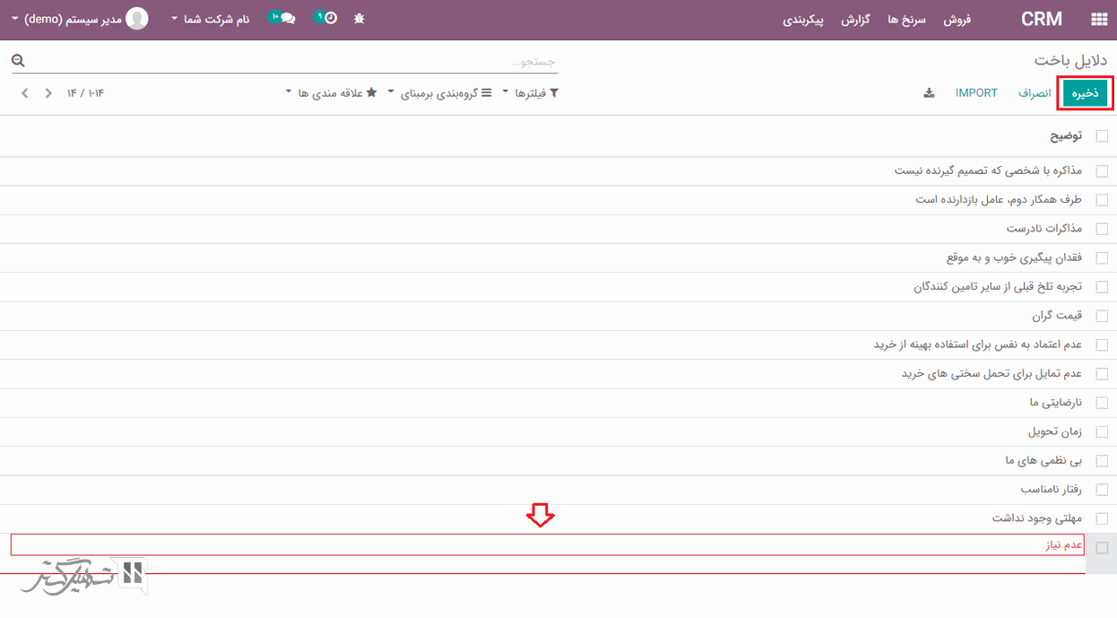Click the دلایل باخت breadcrumb title
Viewport: 1117px width, 618px height.
(1071, 60)
